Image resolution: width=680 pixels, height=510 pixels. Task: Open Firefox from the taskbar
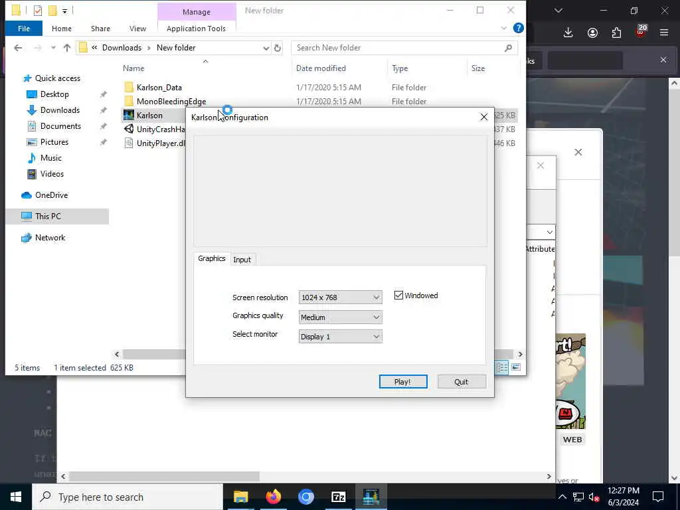click(x=273, y=497)
